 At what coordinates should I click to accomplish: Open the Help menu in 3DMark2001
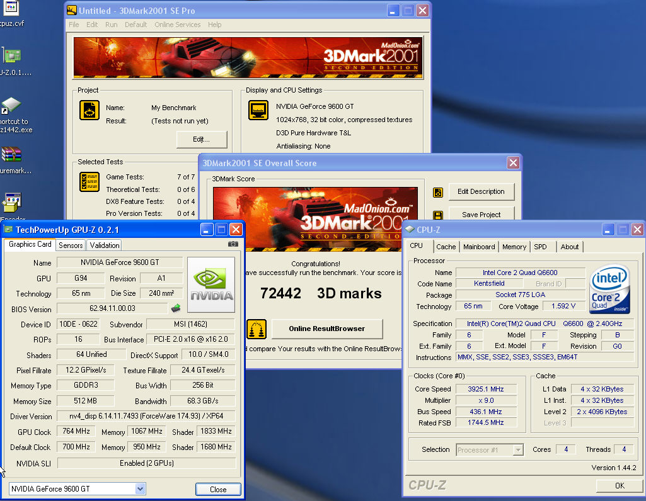click(x=215, y=25)
